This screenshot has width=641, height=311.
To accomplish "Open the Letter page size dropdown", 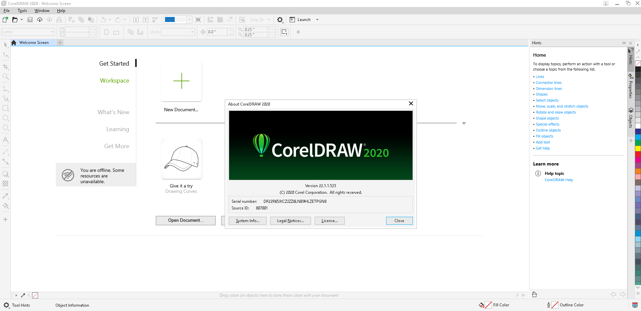I will (x=52, y=32).
